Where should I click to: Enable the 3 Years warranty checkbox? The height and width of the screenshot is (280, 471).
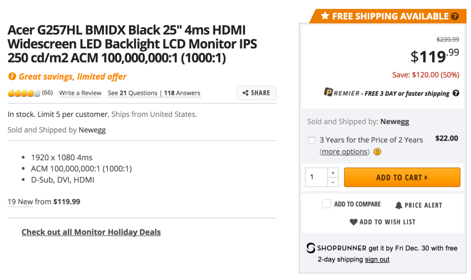pos(312,140)
